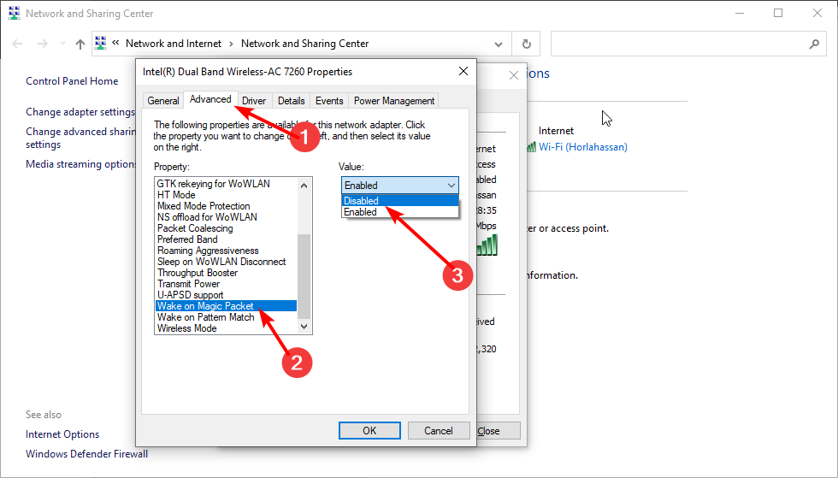Click the Up one level arrow
This screenshot has width=838, height=478.
80,44
